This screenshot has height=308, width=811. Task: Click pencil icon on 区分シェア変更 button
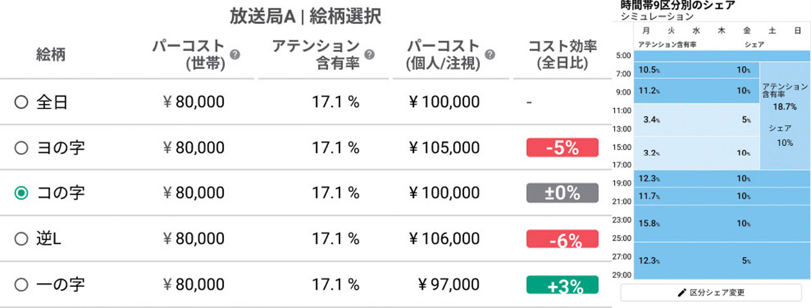tap(682, 293)
